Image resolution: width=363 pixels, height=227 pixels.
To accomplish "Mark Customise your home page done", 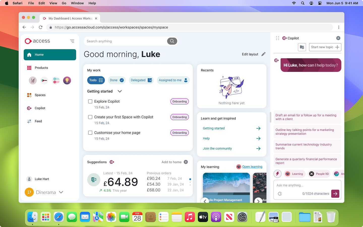I will [90, 133].
